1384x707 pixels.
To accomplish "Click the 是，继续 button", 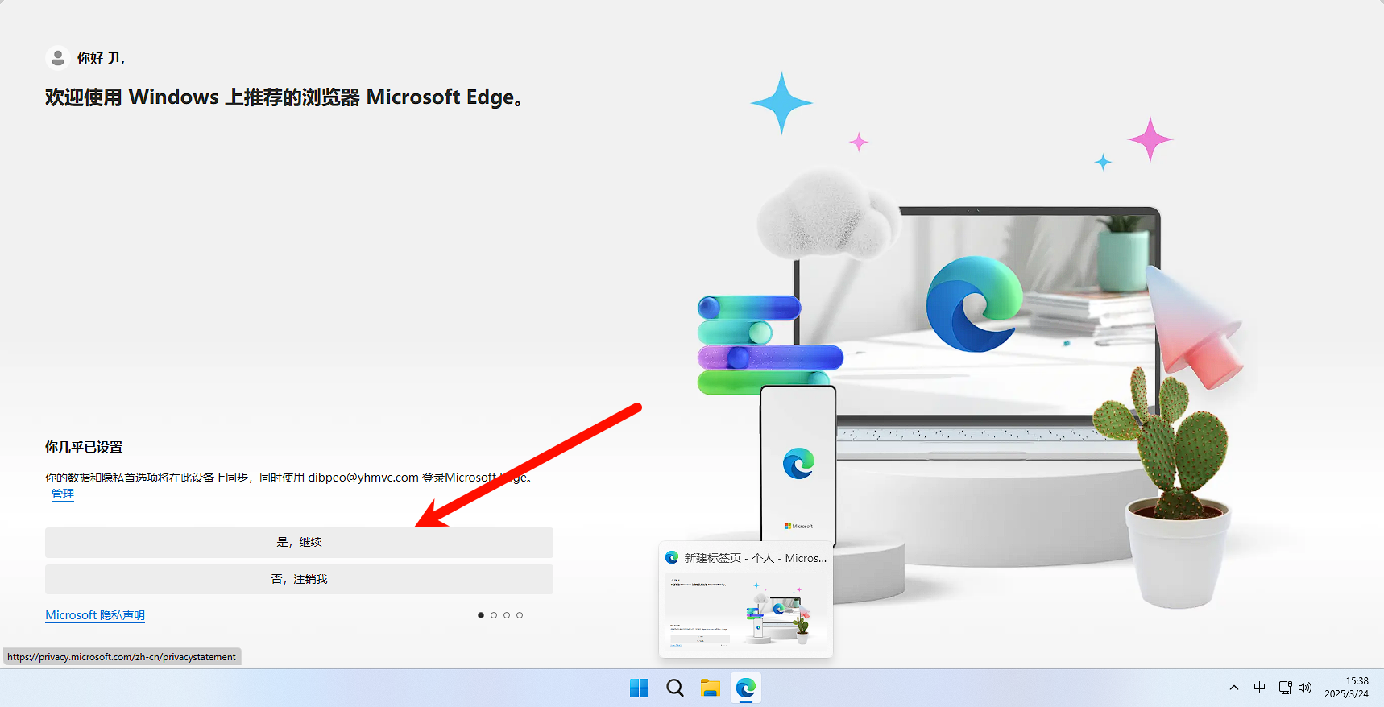I will (x=299, y=542).
